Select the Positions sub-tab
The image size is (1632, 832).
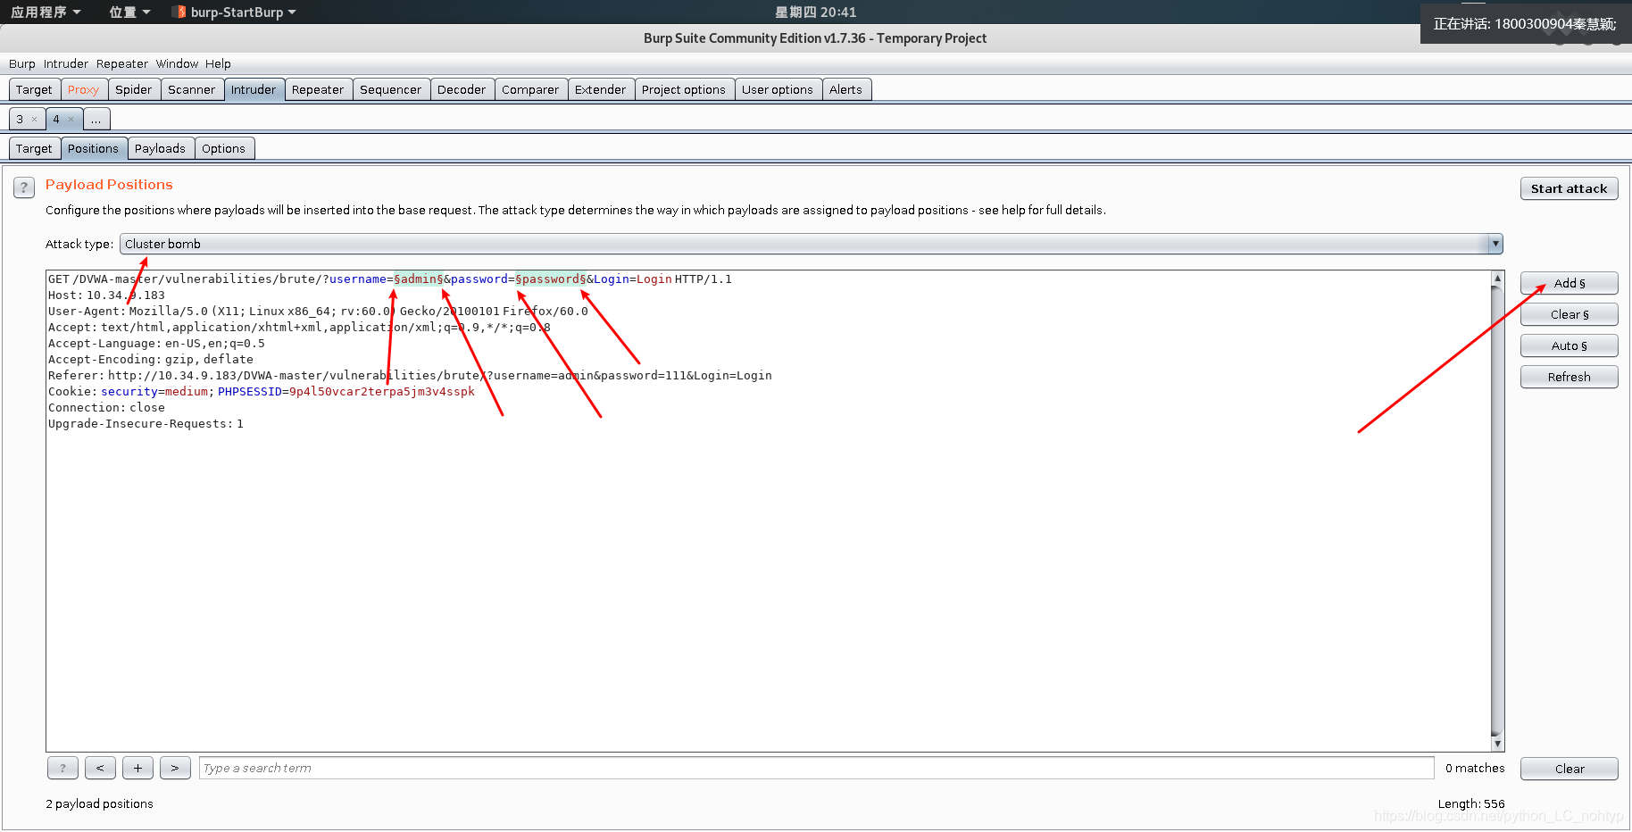(93, 148)
